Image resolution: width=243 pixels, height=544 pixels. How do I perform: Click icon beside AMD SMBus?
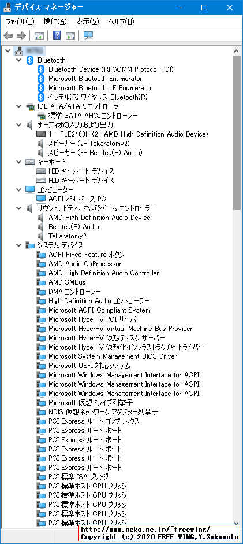41,282
